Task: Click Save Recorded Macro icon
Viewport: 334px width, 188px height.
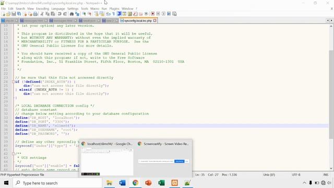Action: tap(174, 14)
